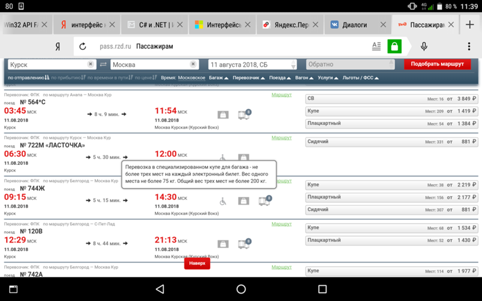Screen dimensions: 482x301
Task: Open the Обратно return date field
Action: pyautogui.click(x=350, y=64)
